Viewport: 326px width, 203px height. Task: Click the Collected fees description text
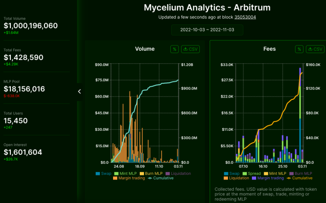265,194
